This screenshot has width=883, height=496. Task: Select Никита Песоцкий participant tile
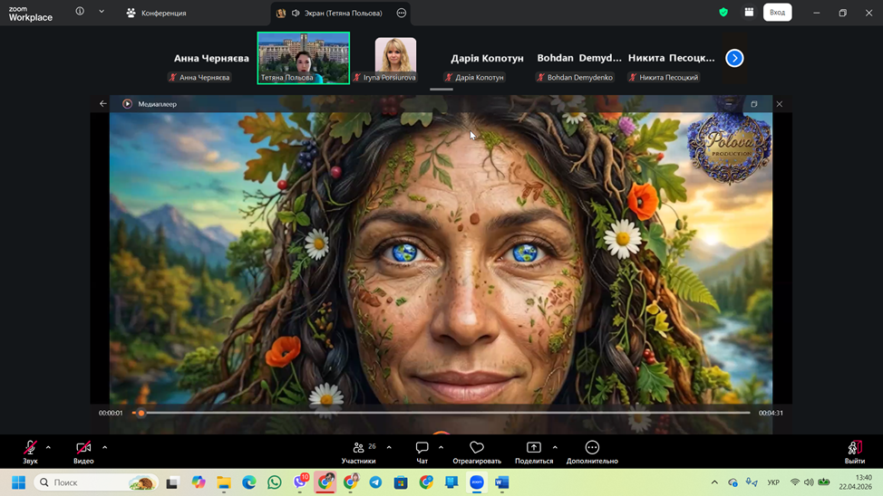pyautogui.click(x=671, y=59)
